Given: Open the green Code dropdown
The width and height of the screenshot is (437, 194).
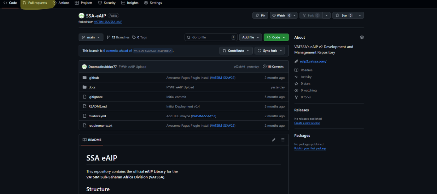Looking at the screenshot, I should click(x=276, y=37).
